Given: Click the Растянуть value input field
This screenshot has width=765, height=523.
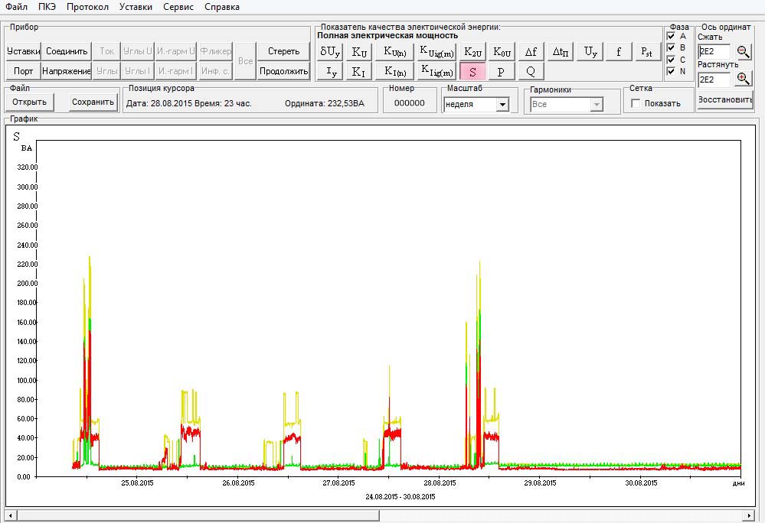Looking at the screenshot, I should pyautogui.click(x=714, y=80).
